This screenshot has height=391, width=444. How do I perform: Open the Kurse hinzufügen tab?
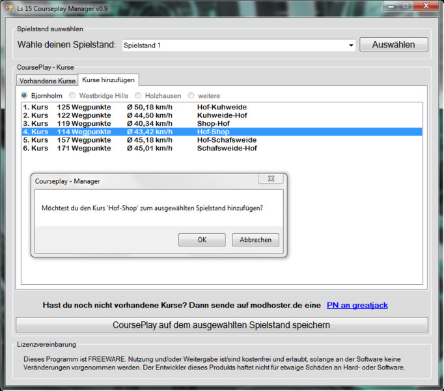[x=108, y=80]
